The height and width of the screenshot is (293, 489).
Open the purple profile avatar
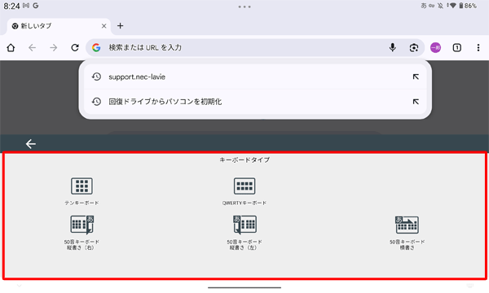pyautogui.click(x=435, y=48)
